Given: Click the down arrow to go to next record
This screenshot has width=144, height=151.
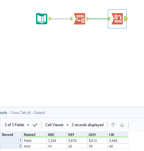Looking at the screenshot, I should [x=122, y=125].
